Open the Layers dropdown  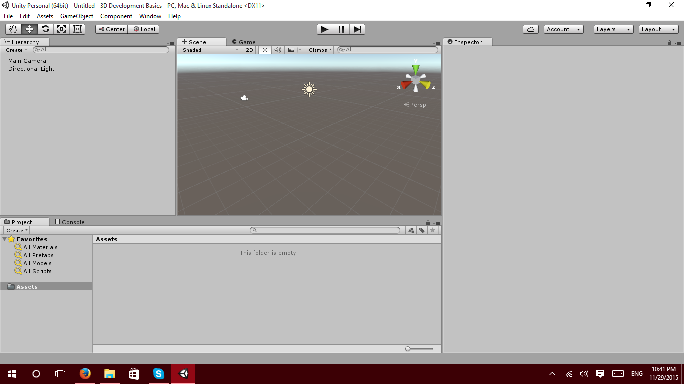(614, 29)
